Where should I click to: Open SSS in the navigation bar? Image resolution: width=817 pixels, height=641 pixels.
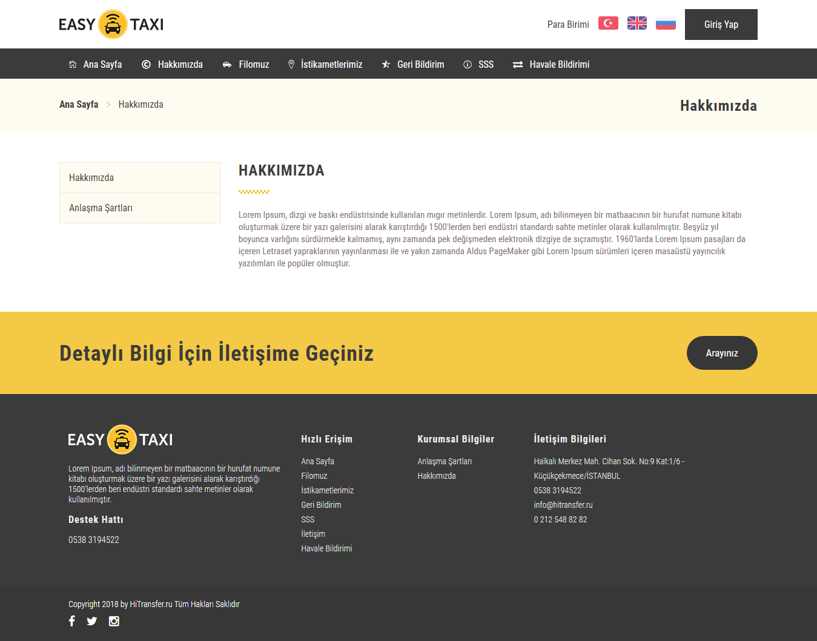coord(486,64)
